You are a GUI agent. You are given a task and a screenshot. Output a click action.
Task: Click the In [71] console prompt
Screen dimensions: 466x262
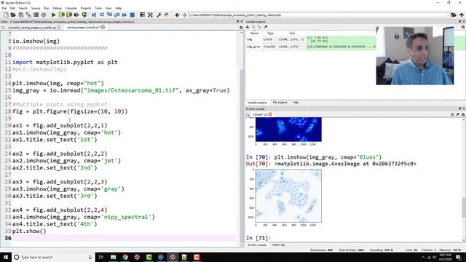tap(258, 238)
